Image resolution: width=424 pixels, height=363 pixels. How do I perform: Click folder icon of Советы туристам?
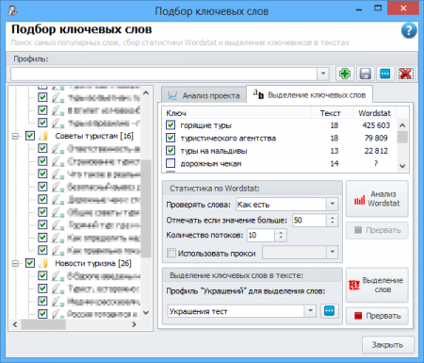pyautogui.click(x=43, y=136)
